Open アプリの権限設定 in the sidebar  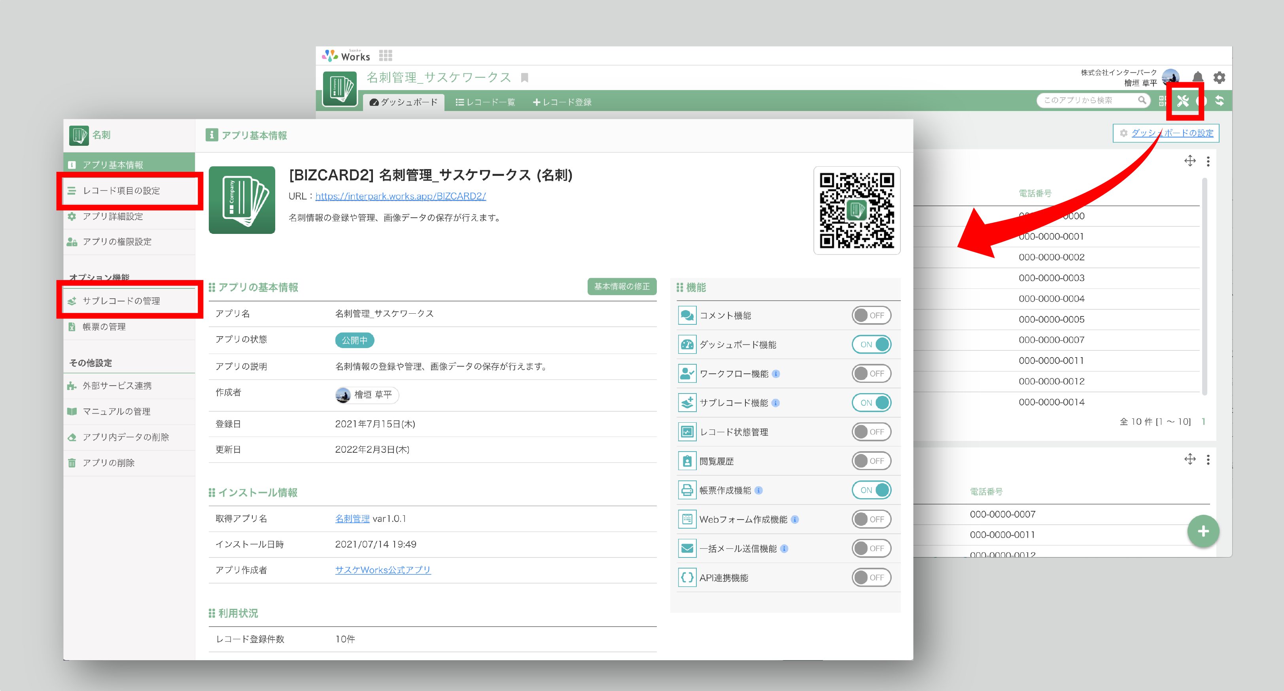(129, 242)
